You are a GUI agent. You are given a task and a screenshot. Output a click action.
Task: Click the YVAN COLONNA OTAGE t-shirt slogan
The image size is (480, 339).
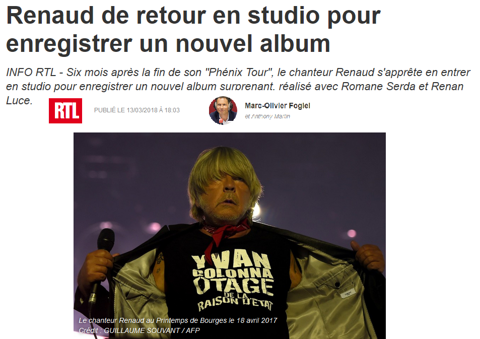233,283
